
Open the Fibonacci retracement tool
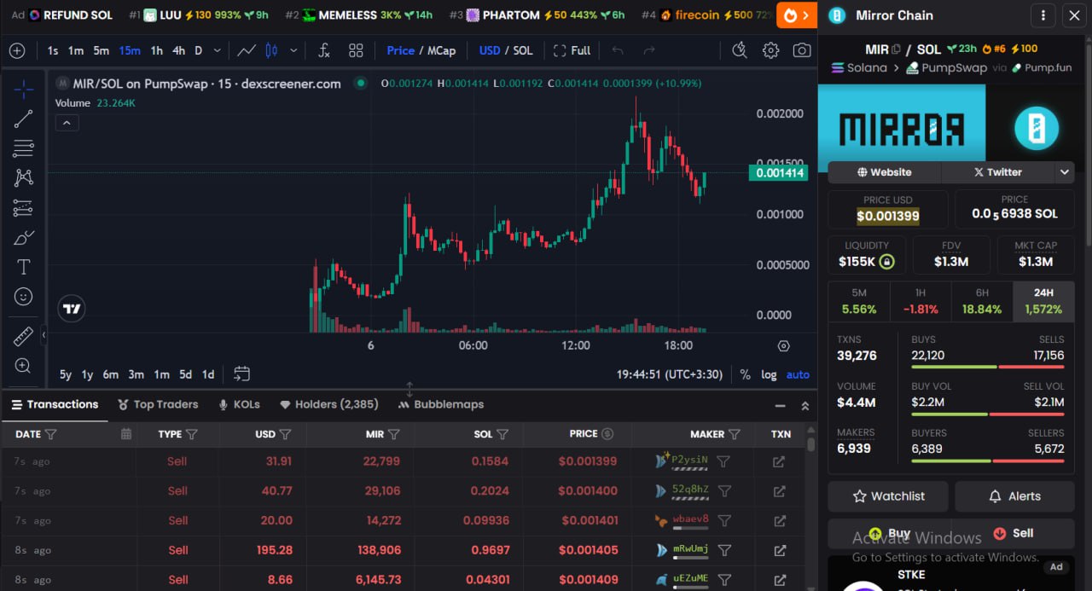[x=24, y=148]
